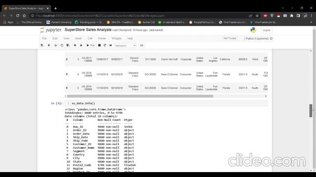Screen dimensions: 316x177
Task: Run the current cell
Action: (90, 45)
